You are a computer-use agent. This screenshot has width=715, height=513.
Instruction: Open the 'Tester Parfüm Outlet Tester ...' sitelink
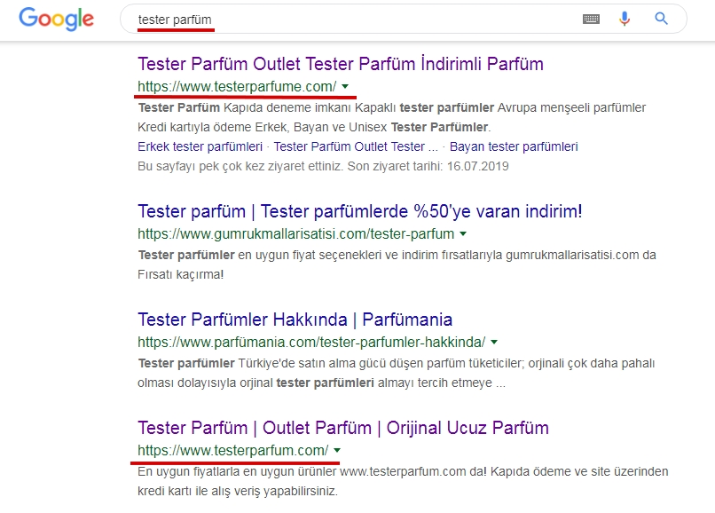(x=356, y=146)
